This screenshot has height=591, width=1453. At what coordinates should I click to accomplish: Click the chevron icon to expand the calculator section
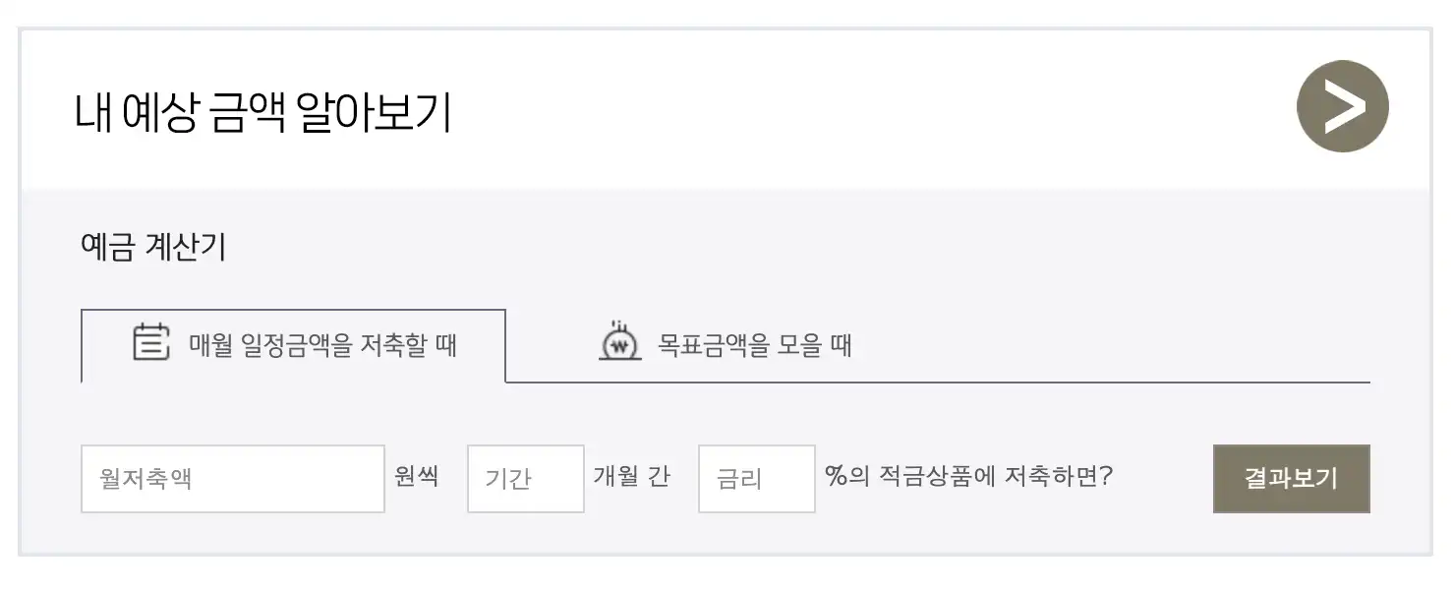(1342, 106)
